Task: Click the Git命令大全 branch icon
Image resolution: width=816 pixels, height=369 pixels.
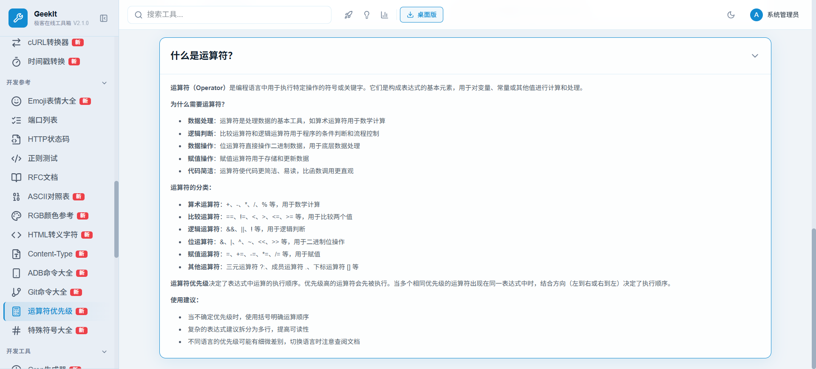Action: [x=16, y=292]
